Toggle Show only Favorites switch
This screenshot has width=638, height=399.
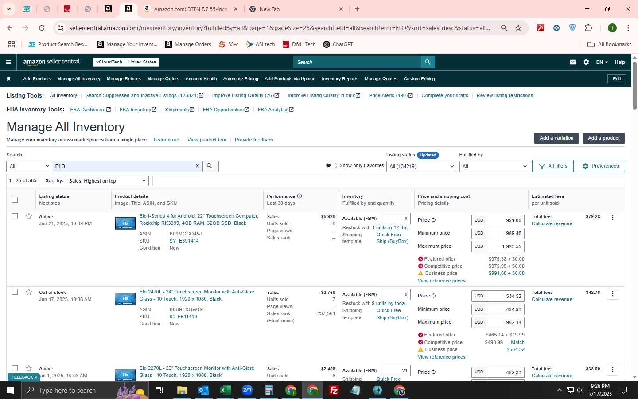tap(331, 165)
